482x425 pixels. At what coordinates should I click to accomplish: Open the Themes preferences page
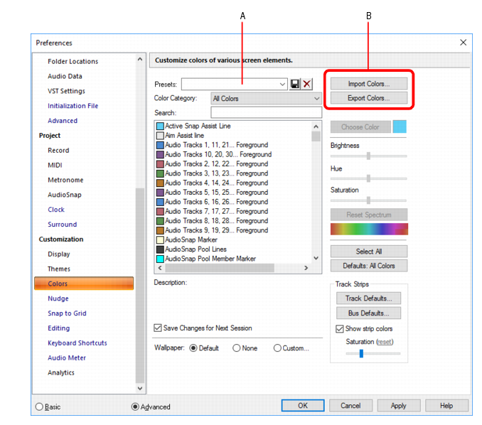tap(59, 269)
